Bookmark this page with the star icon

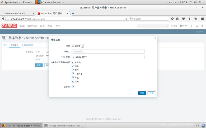tap(172, 19)
